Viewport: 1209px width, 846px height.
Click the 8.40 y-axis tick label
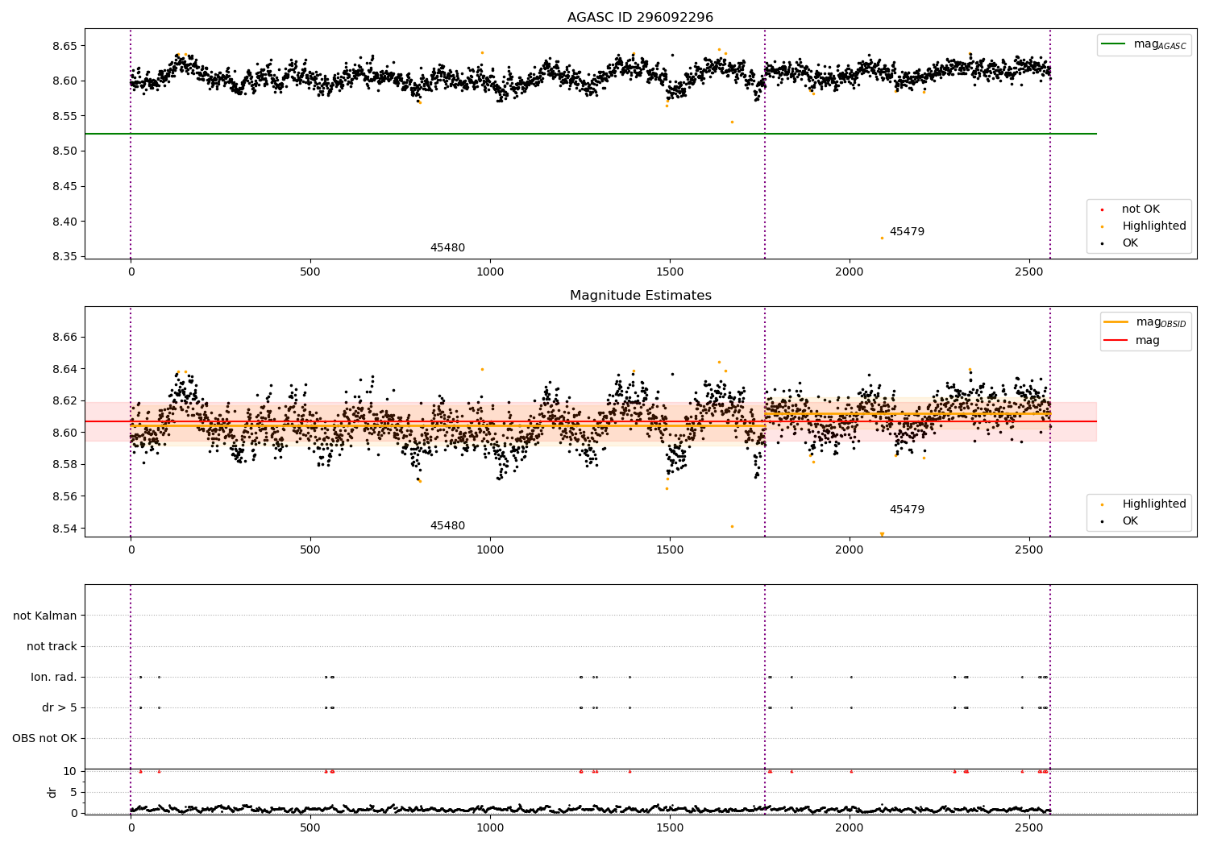tap(64, 222)
